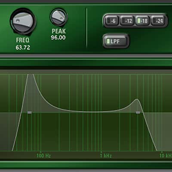This screenshot has width=172, height=172.
Task: Click the PEAK knob
Action: (59, 17)
